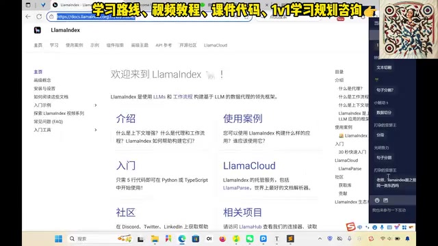Follow the LLMs link in intro sentence
Screen dimensions: 438x246
[159, 97]
